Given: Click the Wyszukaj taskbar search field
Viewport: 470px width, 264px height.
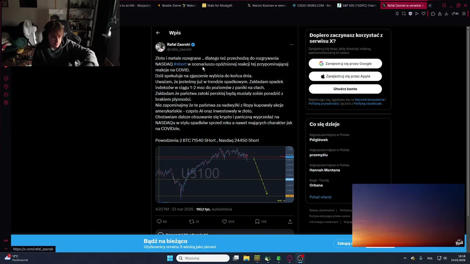Looking at the screenshot, I should [x=203, y=258].
